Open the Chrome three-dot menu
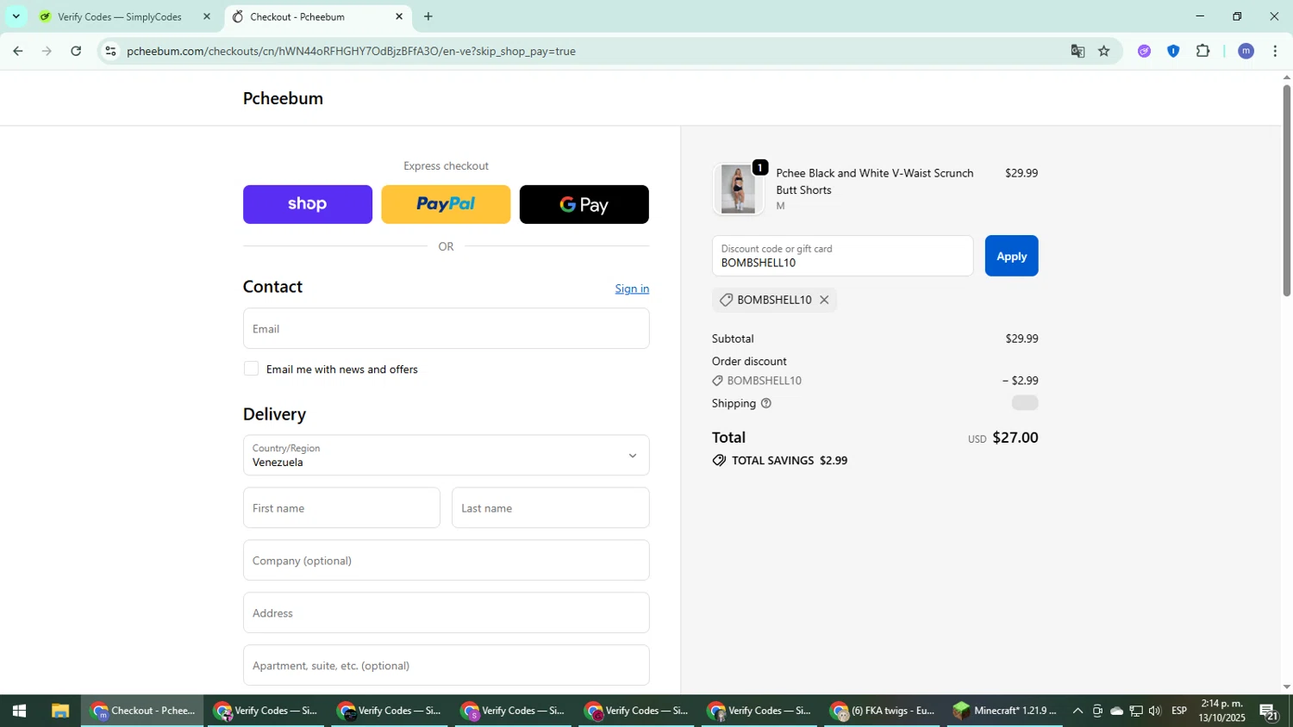Viewport: 1293px width, 727px height. [1275, 51]
